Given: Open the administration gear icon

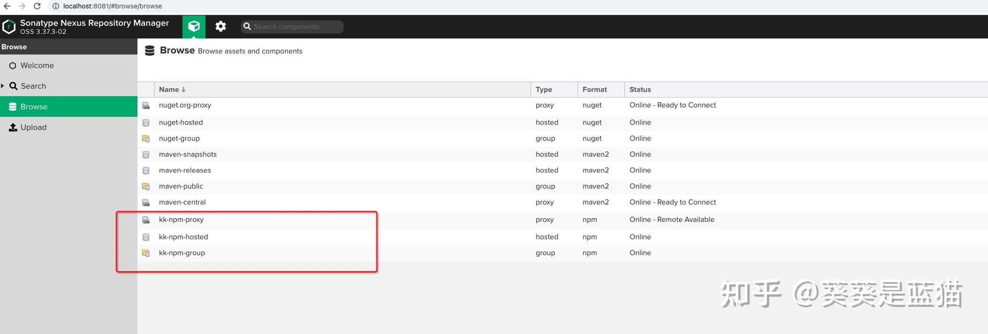Looking at the screenshot, I should tap(220, 27).
